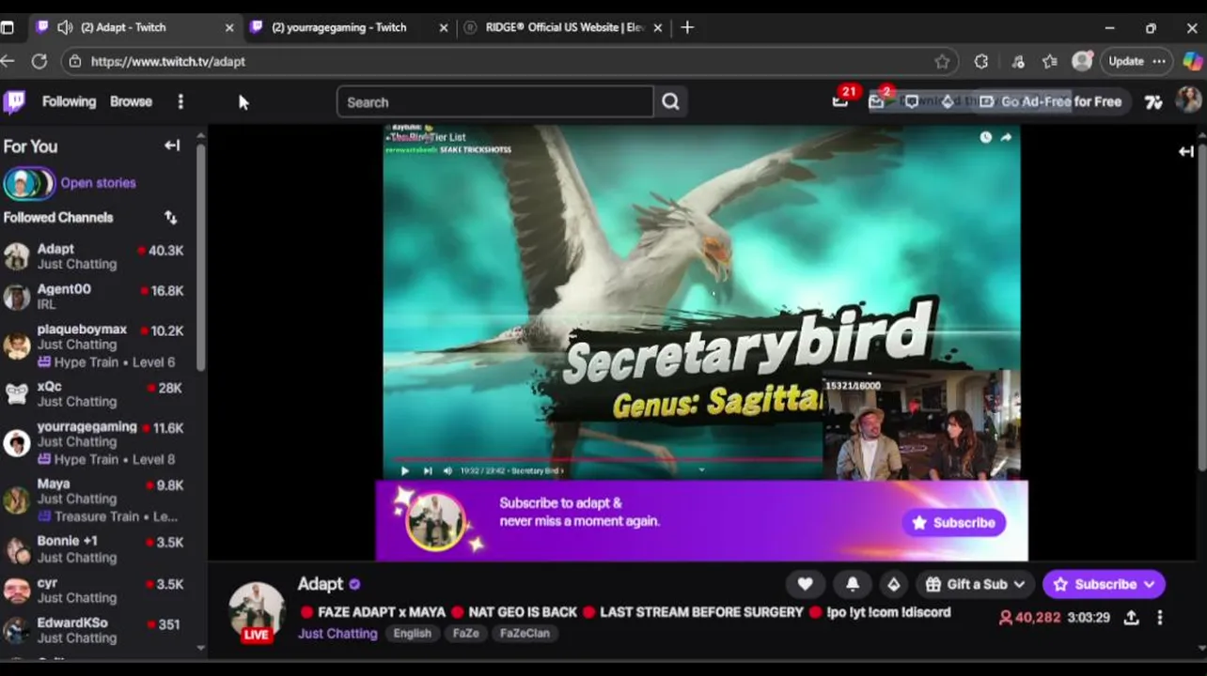Click the heart follow button for Adapt
This screenshot has width=1207, height=676.
806,584
